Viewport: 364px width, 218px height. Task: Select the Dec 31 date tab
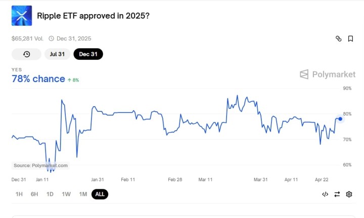point(88,54)
